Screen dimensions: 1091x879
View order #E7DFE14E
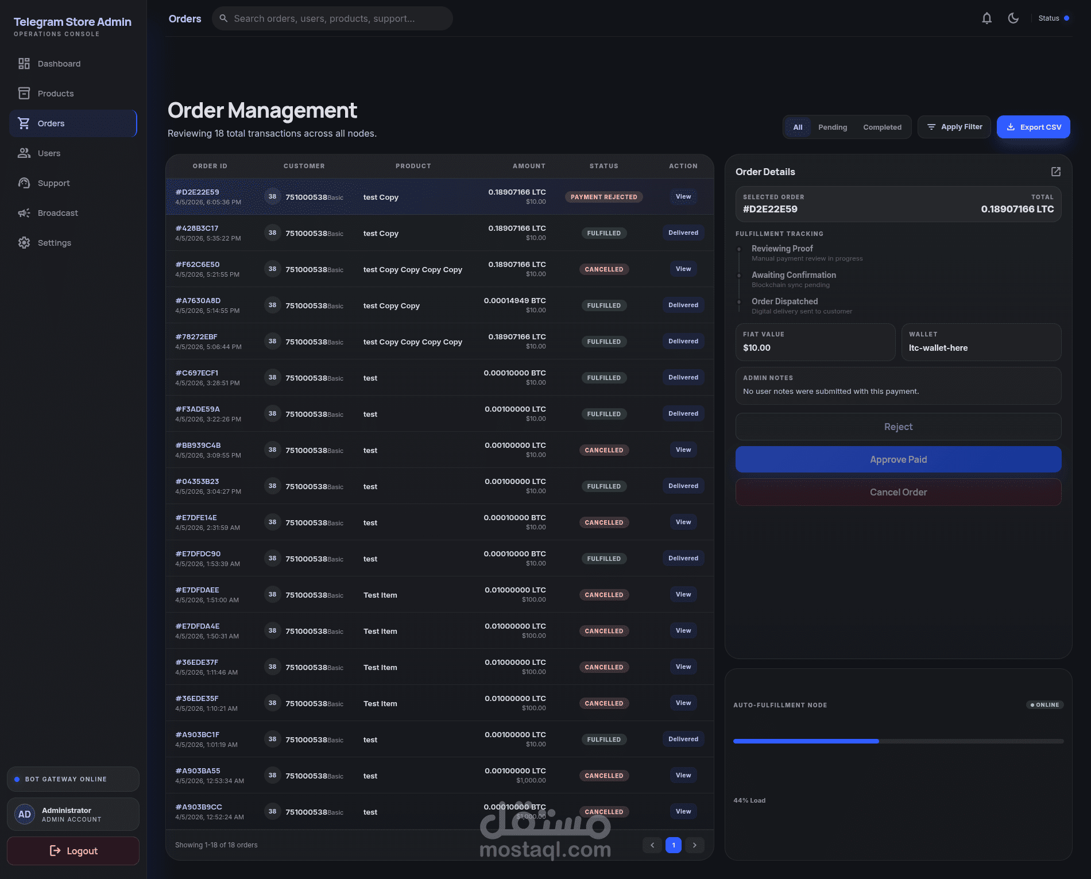coord(683,522)
